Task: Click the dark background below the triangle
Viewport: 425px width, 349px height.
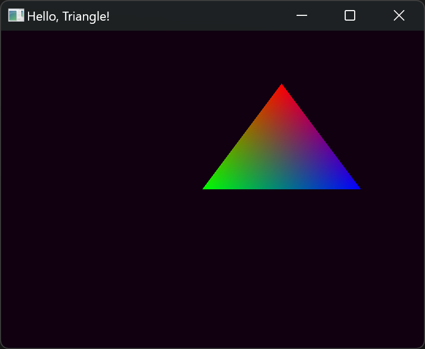Action: (282, 264)
